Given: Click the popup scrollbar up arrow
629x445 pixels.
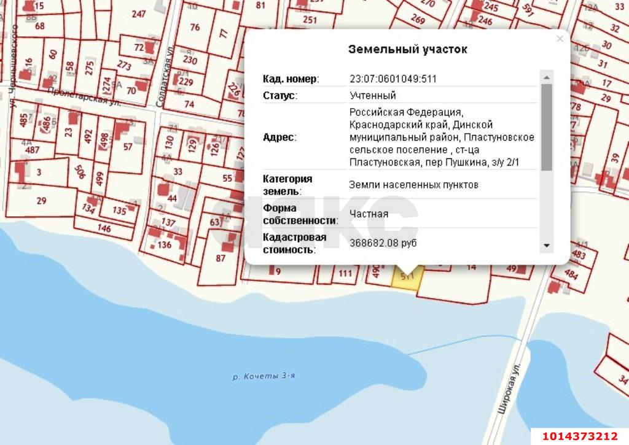Looking at the screenshot, I should [546, 77].
